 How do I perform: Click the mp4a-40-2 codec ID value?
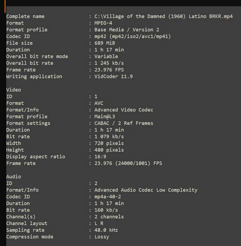(x=108, y=197)
